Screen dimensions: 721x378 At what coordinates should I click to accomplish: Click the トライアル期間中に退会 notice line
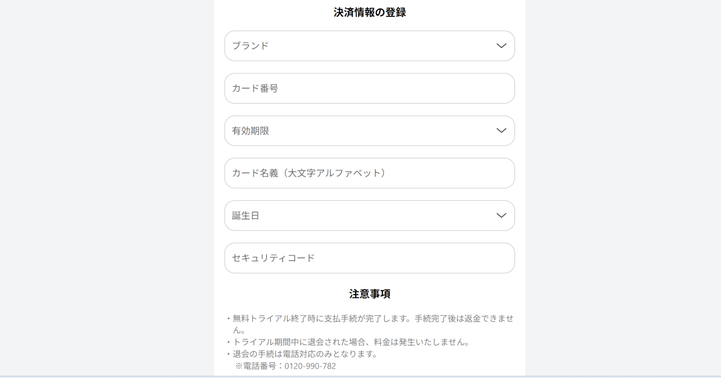click(x=351, y=342)
